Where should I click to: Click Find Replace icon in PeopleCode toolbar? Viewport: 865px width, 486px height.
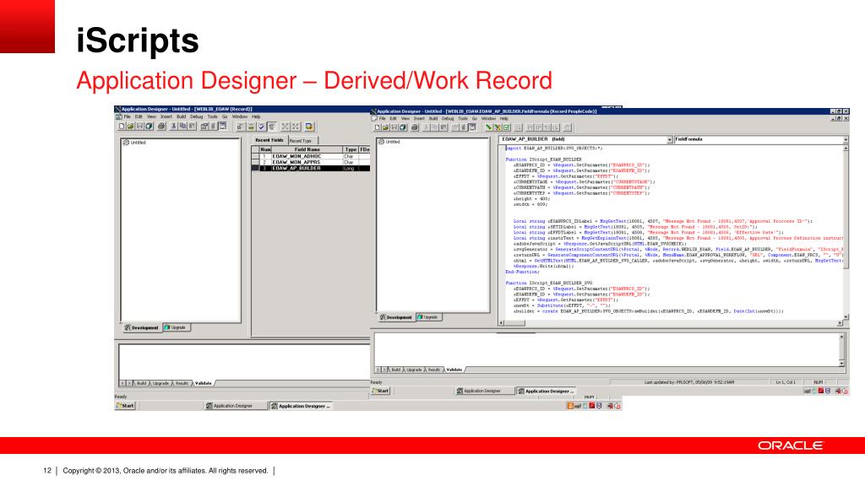498,127
